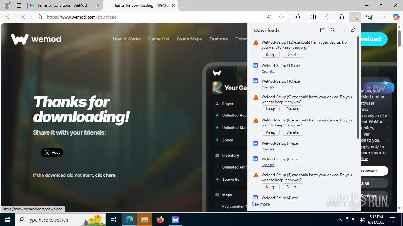Screen dimensions: 403x226
Task: Open Game List menu item
Action: (x=159, y=39)
